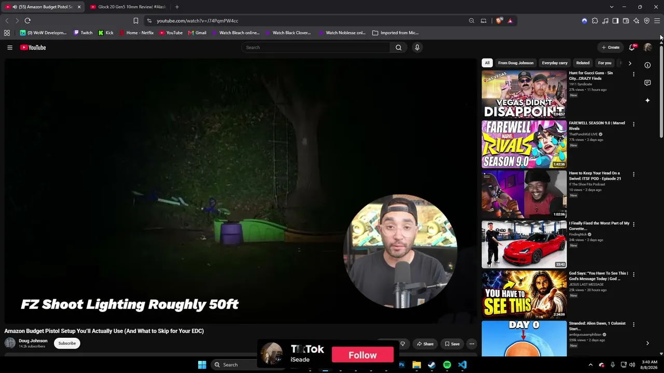
Task: Open the Brave VPN shield icon
Action: click(646, 21)
